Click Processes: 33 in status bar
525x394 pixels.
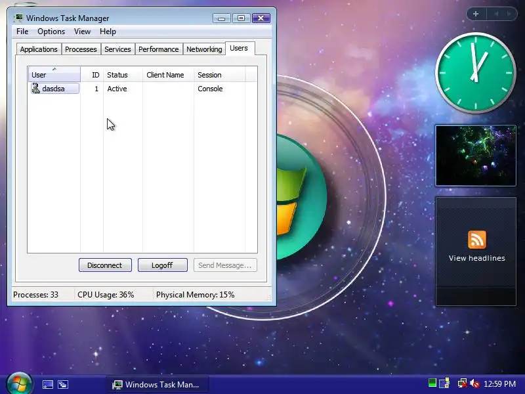point(35,295)
